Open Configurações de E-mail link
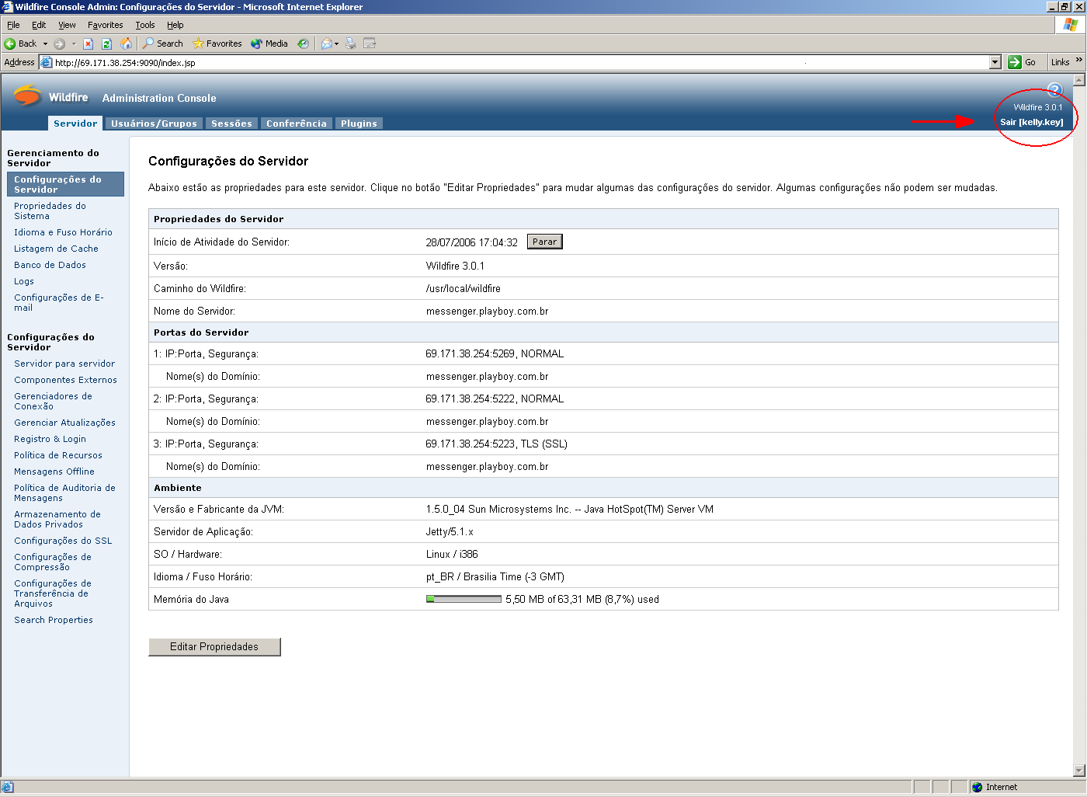Image resolution: width=1087 pixels, height=797 pixels. (59, 302)
